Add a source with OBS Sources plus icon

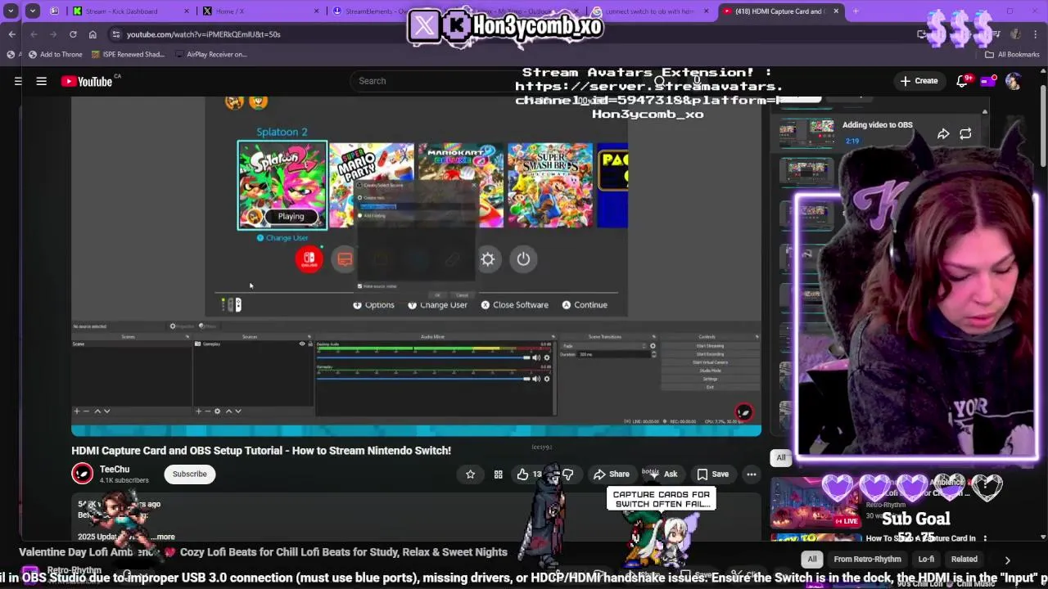click(198, 411)
